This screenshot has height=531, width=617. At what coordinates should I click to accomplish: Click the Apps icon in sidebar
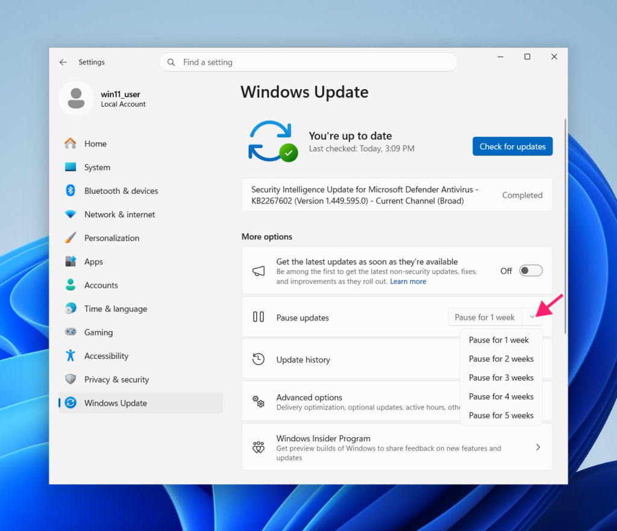coord(70,261)
